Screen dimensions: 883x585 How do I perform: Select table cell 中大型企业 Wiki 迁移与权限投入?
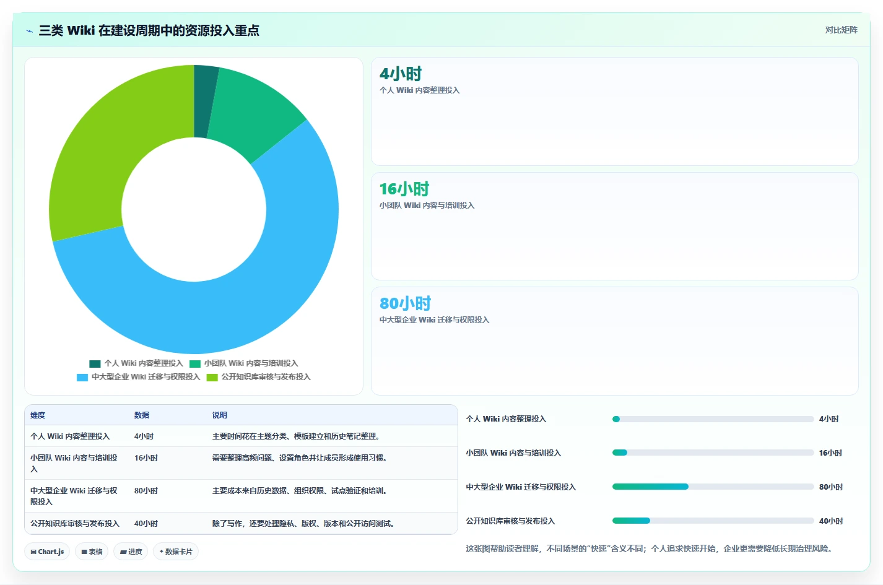click(74, 496)
